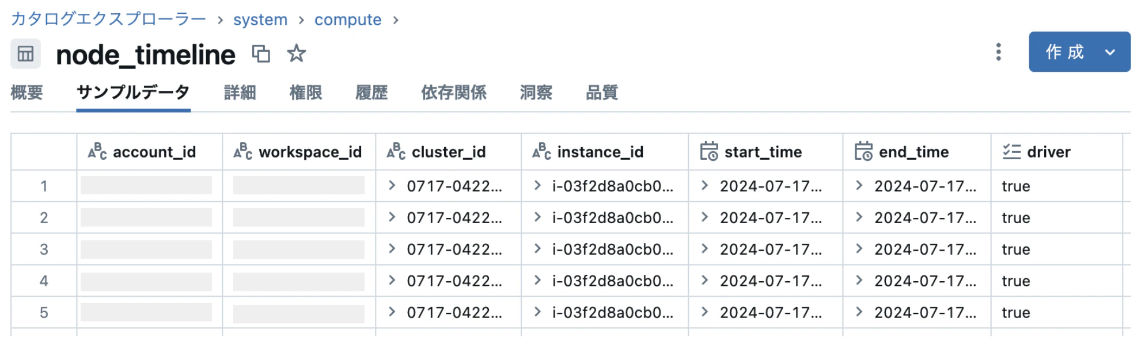Viewport: 1145px width, 345px height.
Task: Click the end_time column header
Action: [x=917, y=152]
